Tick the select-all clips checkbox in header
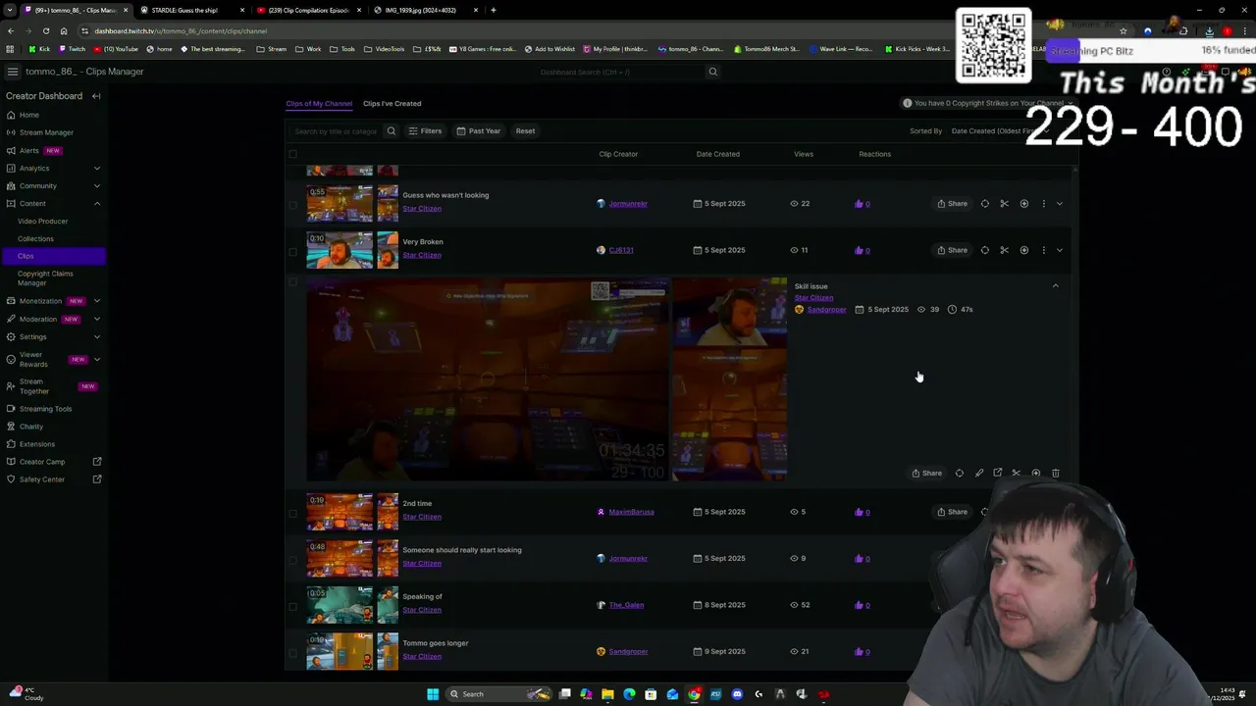 pyautogui.click(x=292, y=154)
